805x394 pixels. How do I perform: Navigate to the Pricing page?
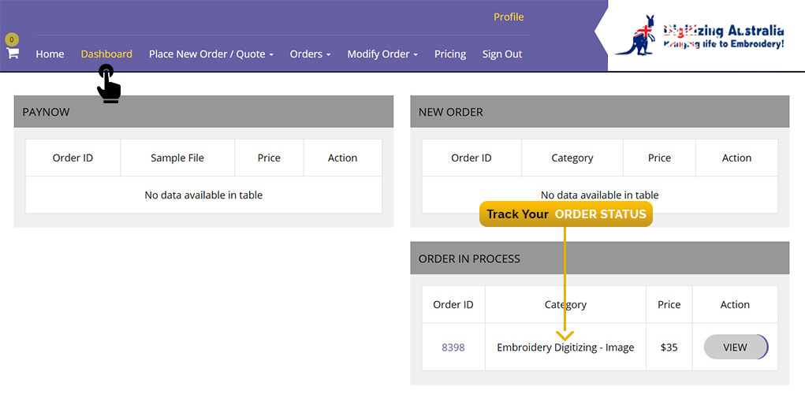tap(450, 54)
